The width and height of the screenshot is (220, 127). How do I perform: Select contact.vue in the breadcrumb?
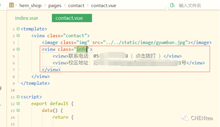pyautogui.click(x=103, y=5)
